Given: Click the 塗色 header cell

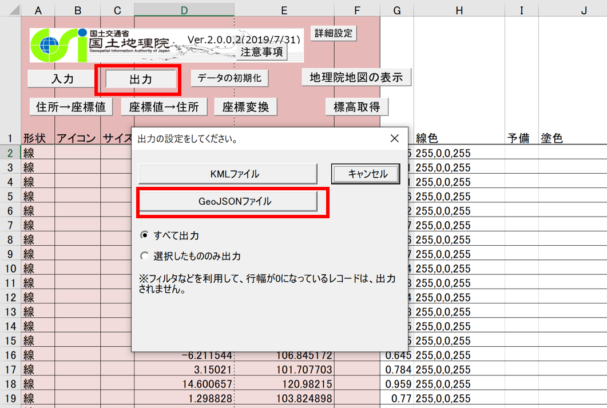Looking at the screenshot, I should tap(573, 138).
